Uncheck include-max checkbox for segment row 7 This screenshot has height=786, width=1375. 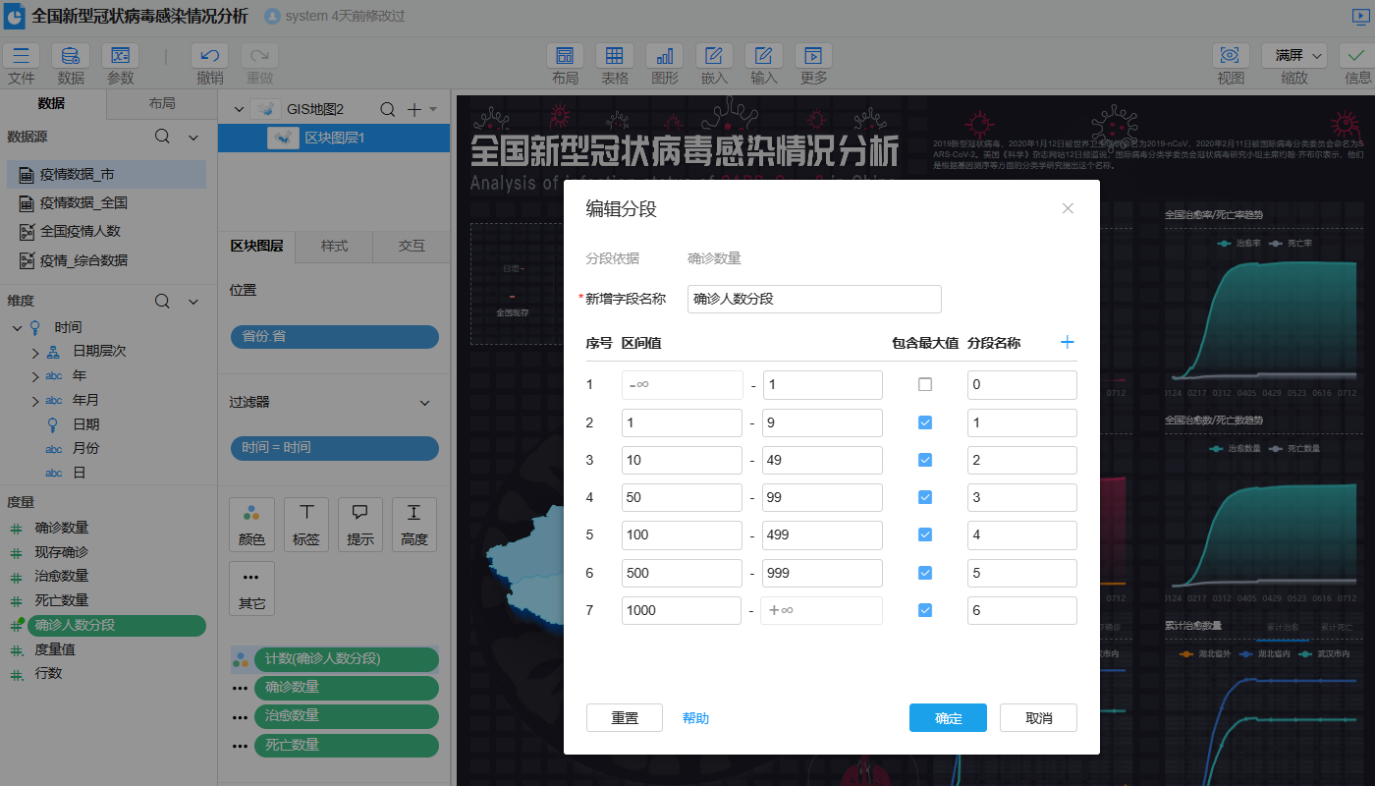click(x=924, y=610)
